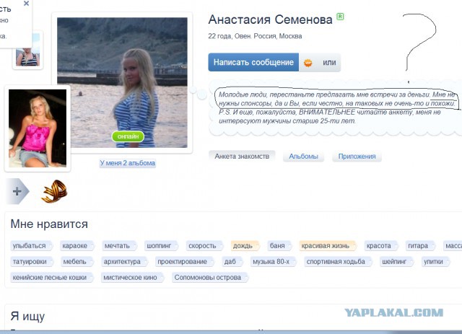Select the highlighted 'красивая жизнь' tag

click(x=327, y=246)
